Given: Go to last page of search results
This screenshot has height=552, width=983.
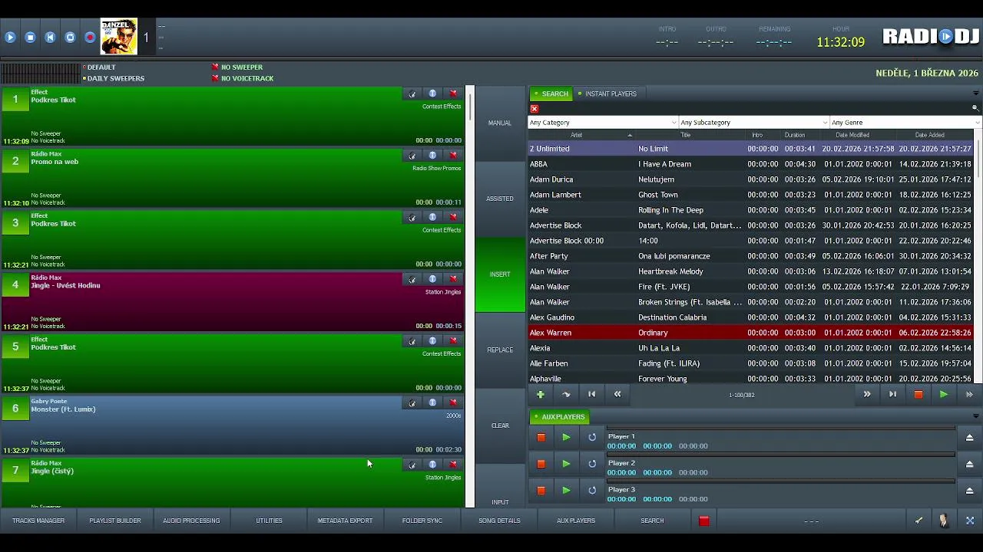Looking at the screenshot, I should pyautogui.click(x=892, y=394).
